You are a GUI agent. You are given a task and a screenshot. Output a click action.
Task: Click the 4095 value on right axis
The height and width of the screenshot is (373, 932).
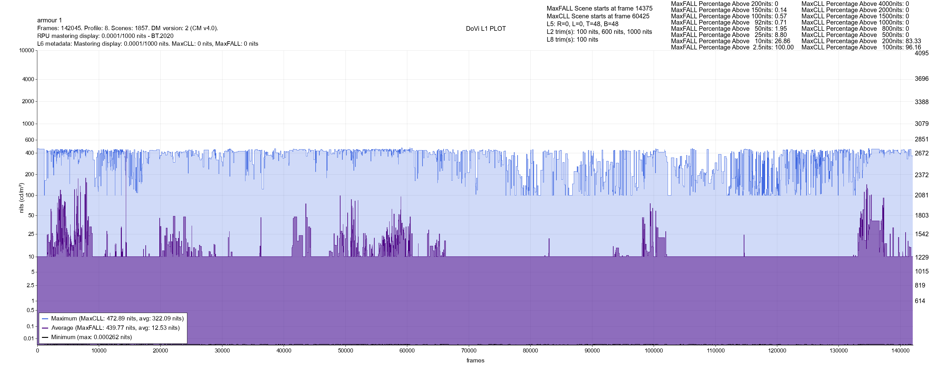coord(921,53)
